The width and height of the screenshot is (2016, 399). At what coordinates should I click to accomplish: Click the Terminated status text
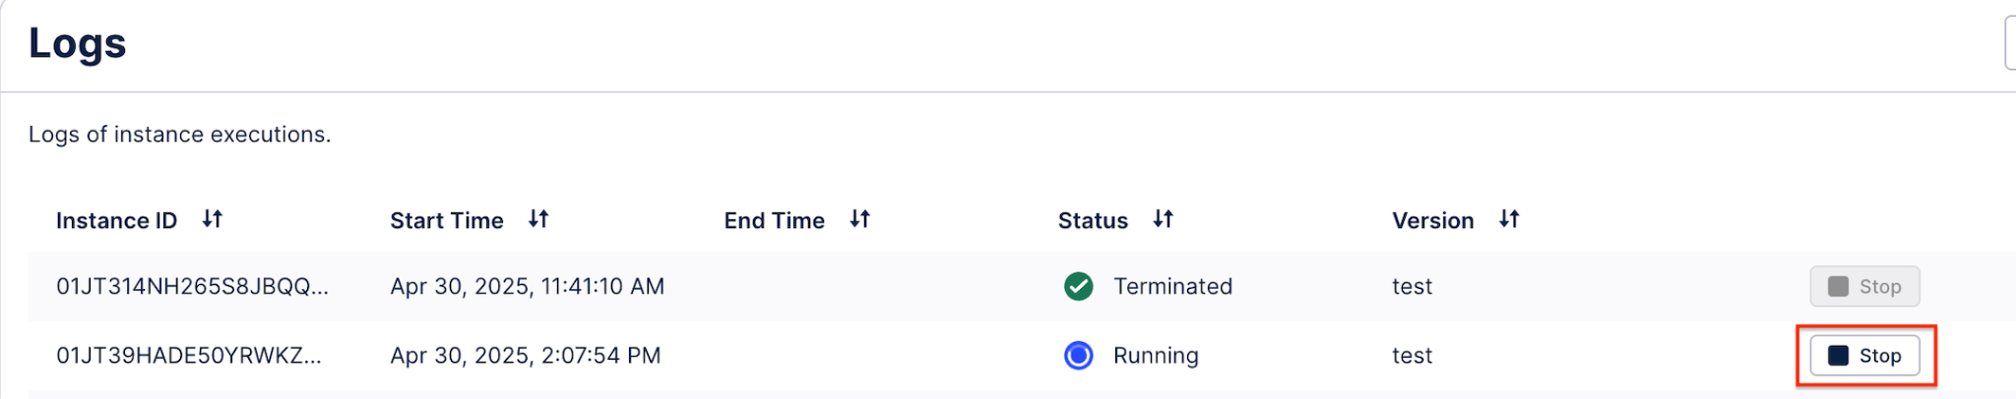click(x=1172, y=286)
